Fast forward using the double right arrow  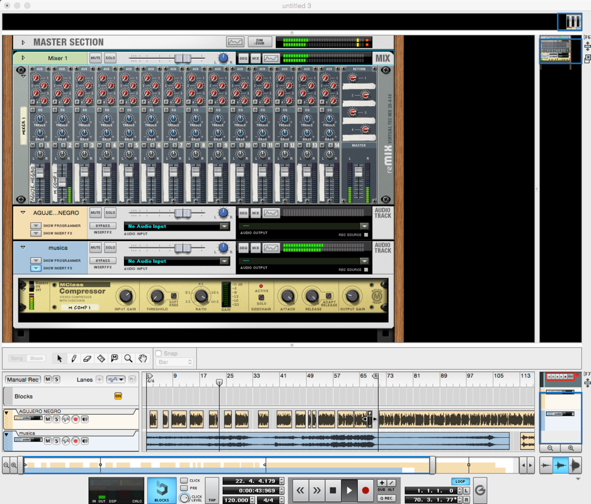(x=317, y=490)
